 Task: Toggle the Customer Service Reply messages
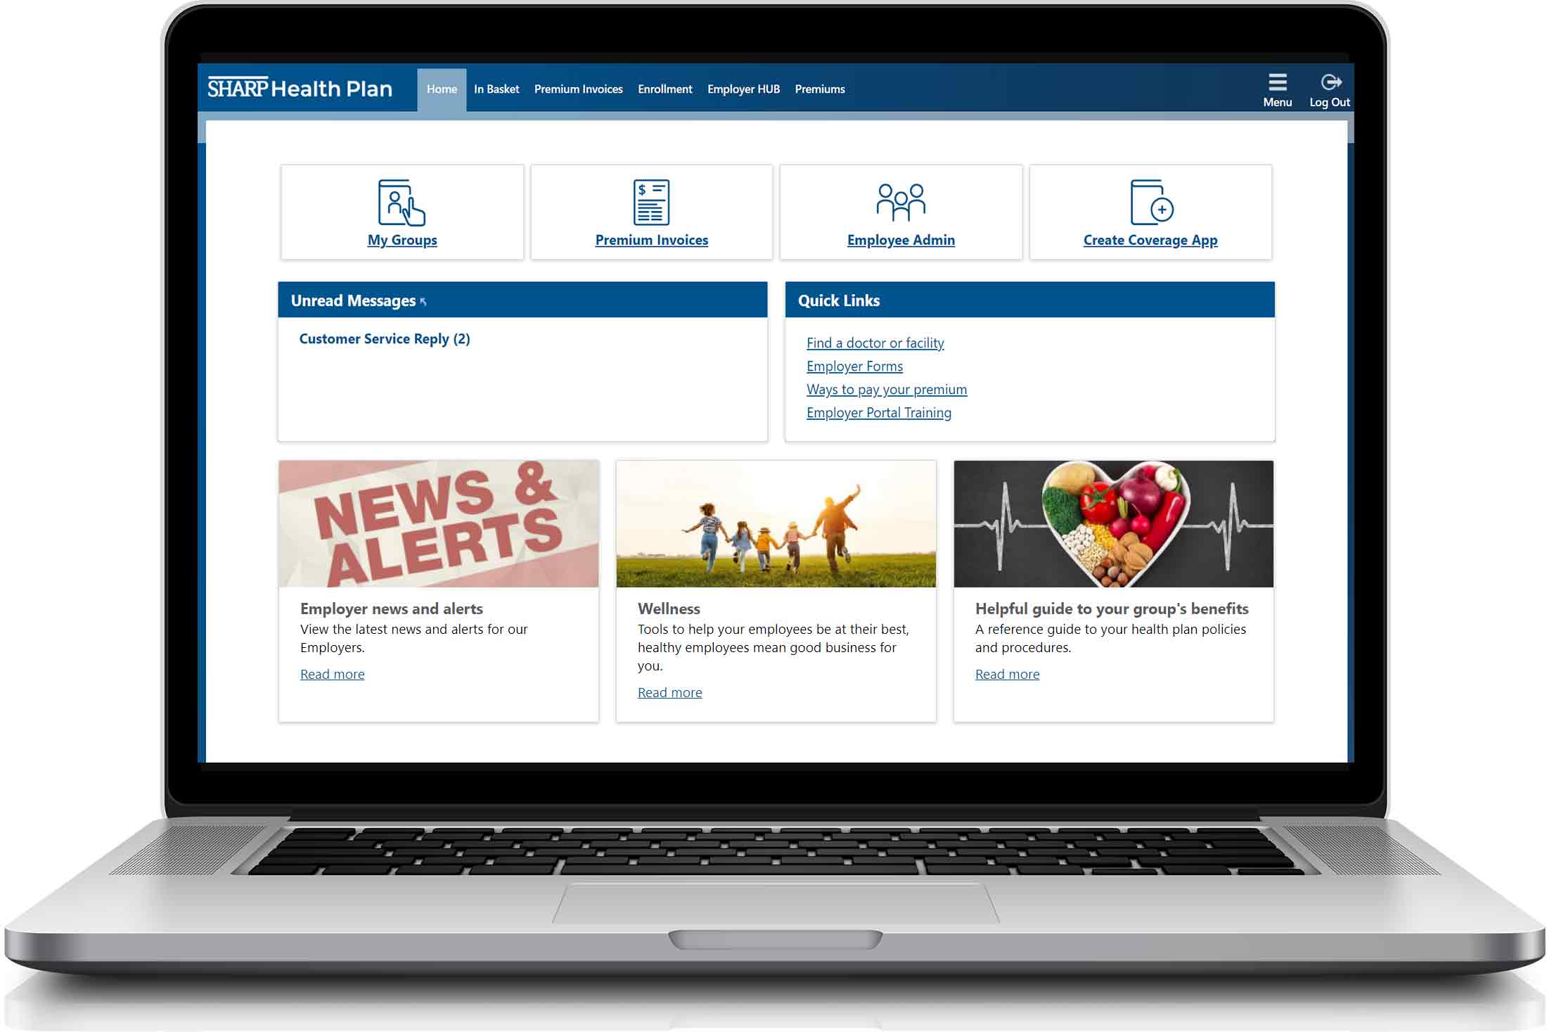383,338
